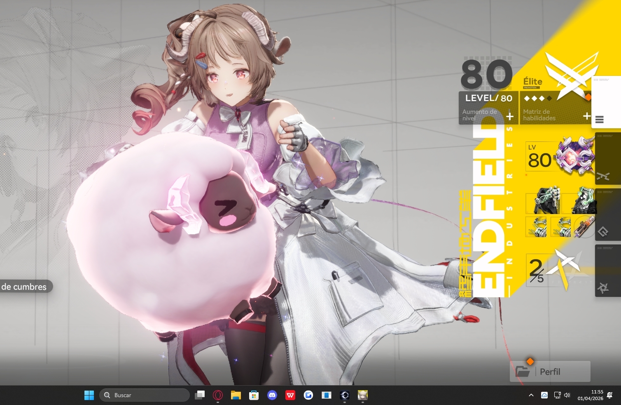621x405 pixels.
Task: Switch to the diamond-emblem side tab
Action: 608,214
